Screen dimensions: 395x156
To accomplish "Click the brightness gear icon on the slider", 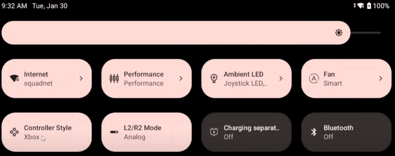I will click(339, 33).
